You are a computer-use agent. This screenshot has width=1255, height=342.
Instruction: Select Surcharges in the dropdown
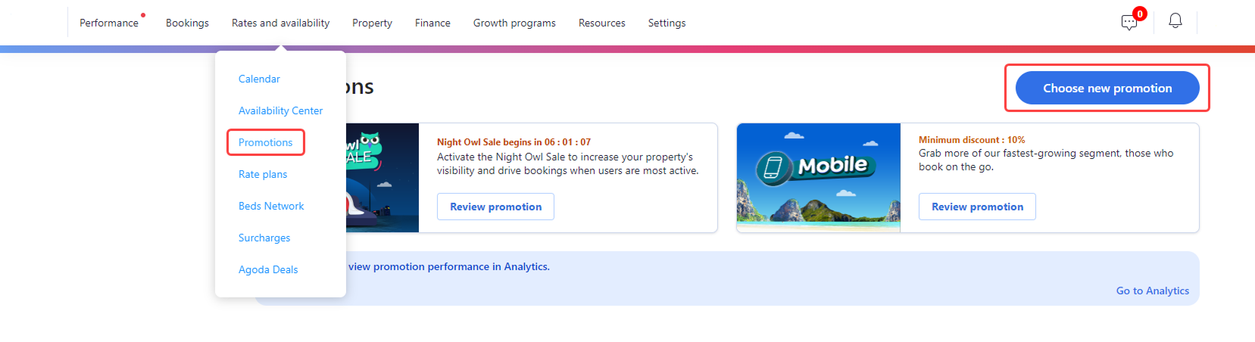[264, 238]
